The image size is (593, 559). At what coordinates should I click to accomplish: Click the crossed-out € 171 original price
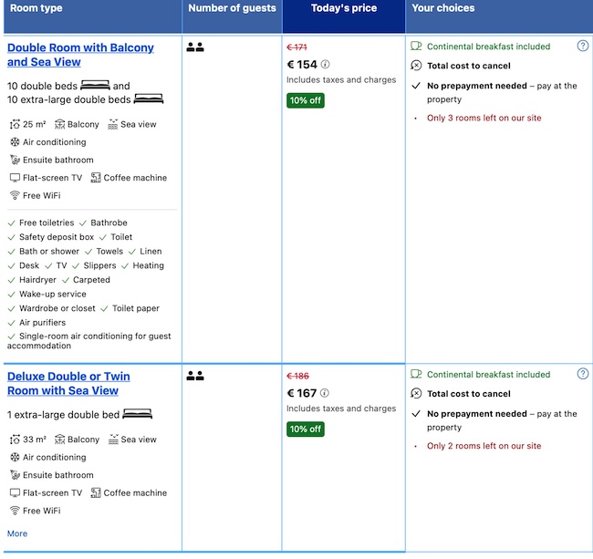(296, 47)
